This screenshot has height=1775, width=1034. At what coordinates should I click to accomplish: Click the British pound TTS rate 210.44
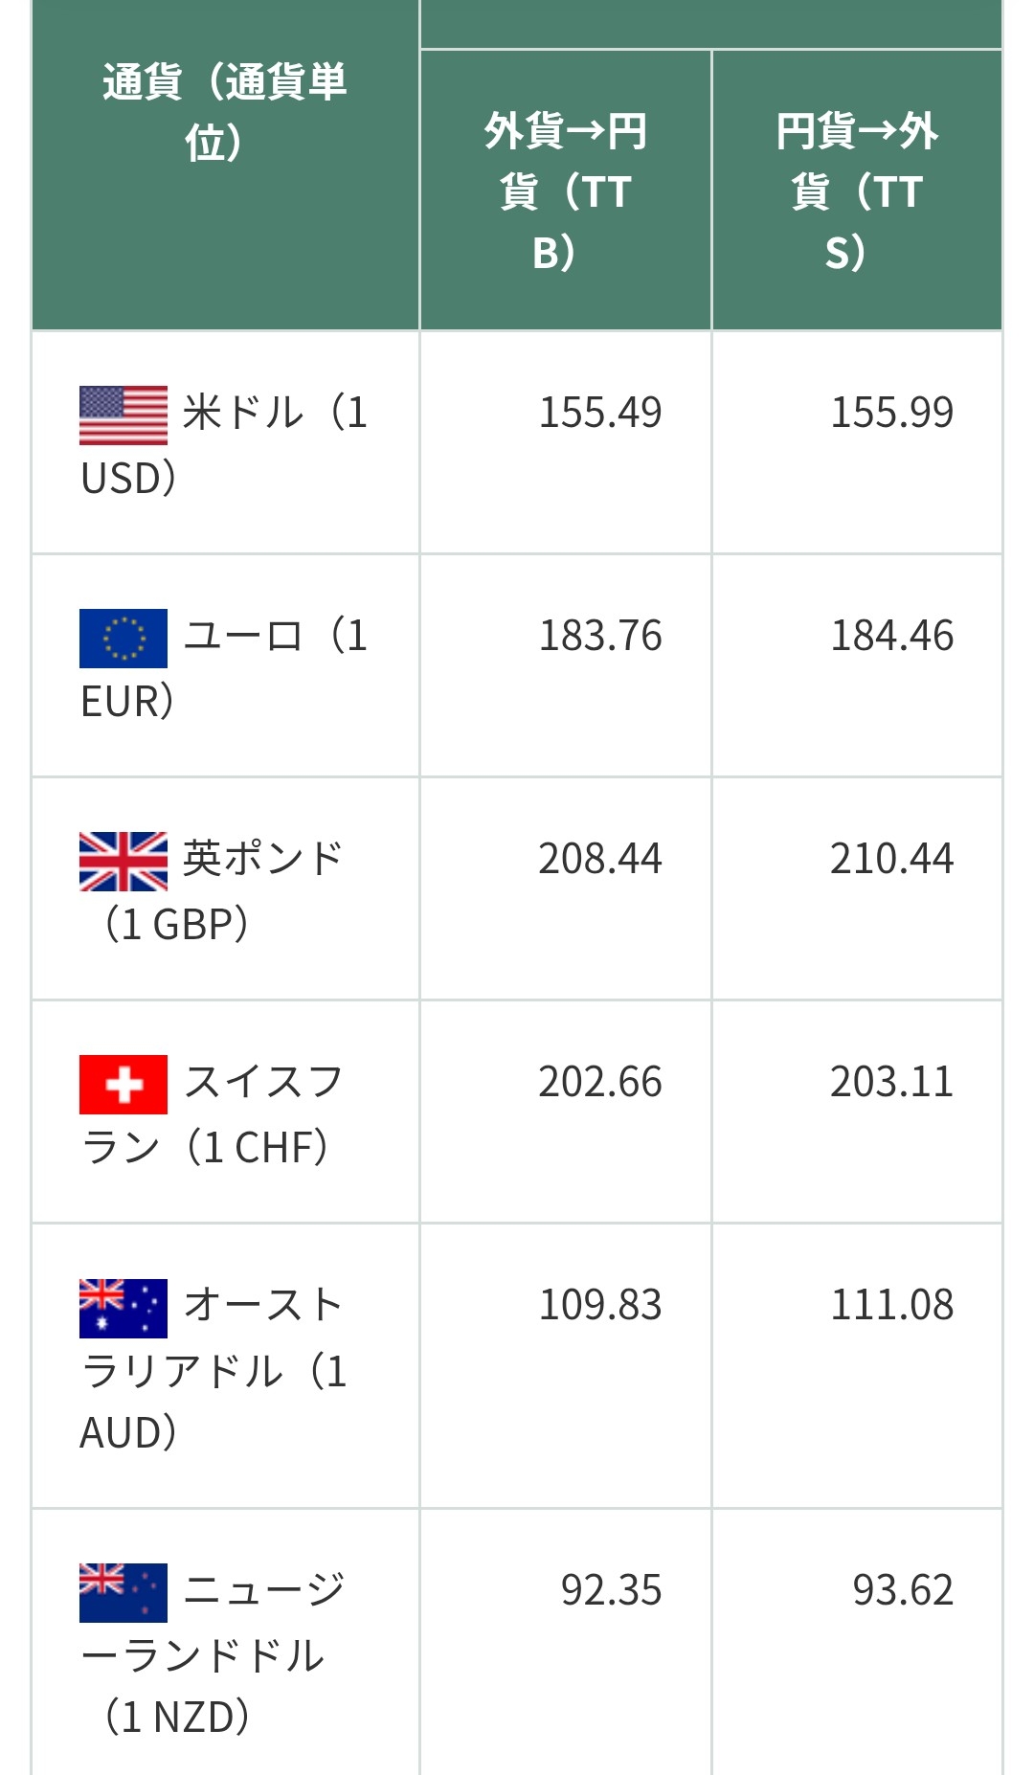click(x=891, y=860)
